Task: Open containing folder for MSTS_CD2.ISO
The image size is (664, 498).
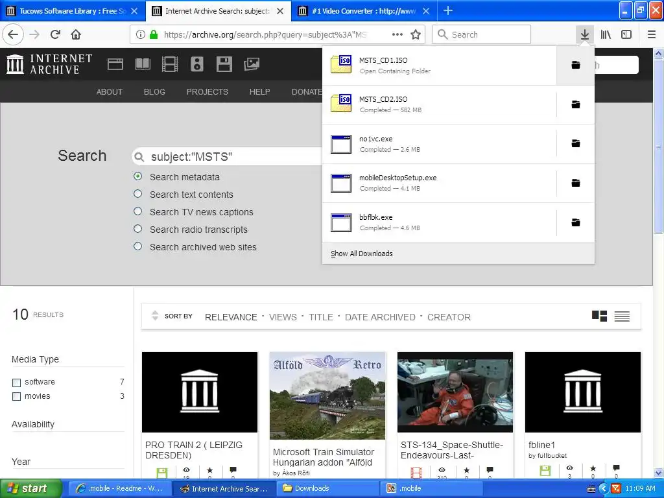Action: tap(576, 104)
